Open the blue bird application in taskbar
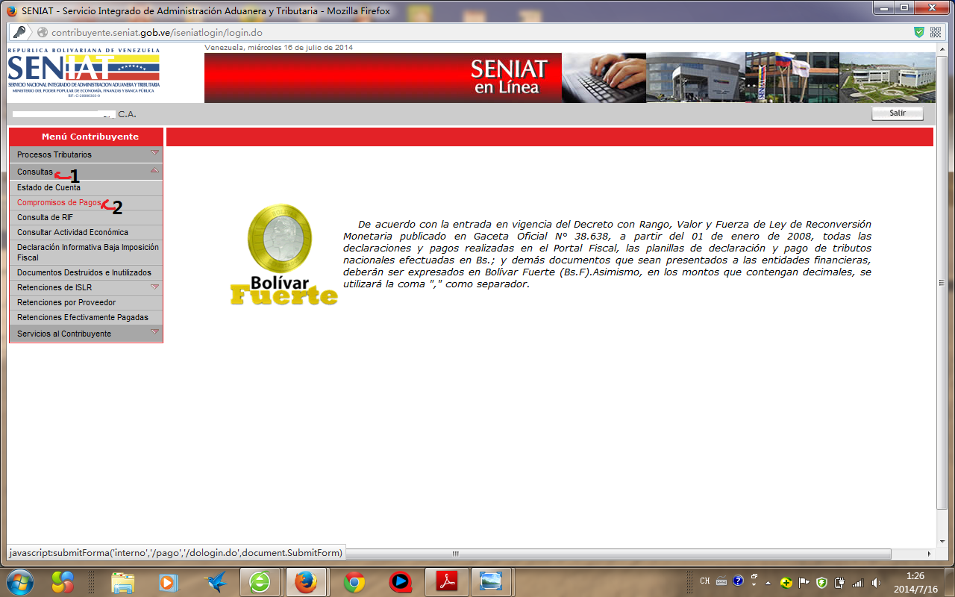Screen dimensions: 955x597 pyautogui.click(x=216, y=582)
